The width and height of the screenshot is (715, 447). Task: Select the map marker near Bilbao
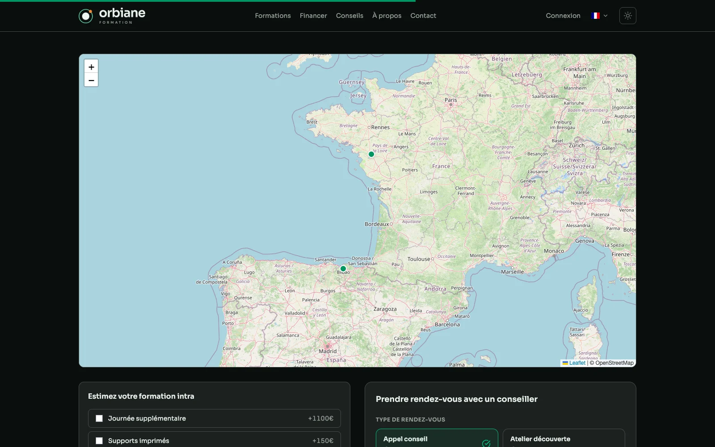click(343, 269)
